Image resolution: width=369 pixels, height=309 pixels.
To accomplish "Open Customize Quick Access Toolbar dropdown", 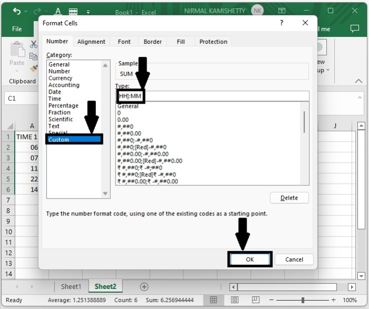I will point(88,12).
